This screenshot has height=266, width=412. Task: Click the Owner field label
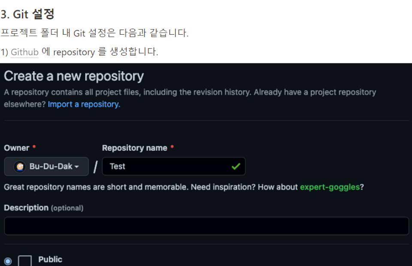17,148
